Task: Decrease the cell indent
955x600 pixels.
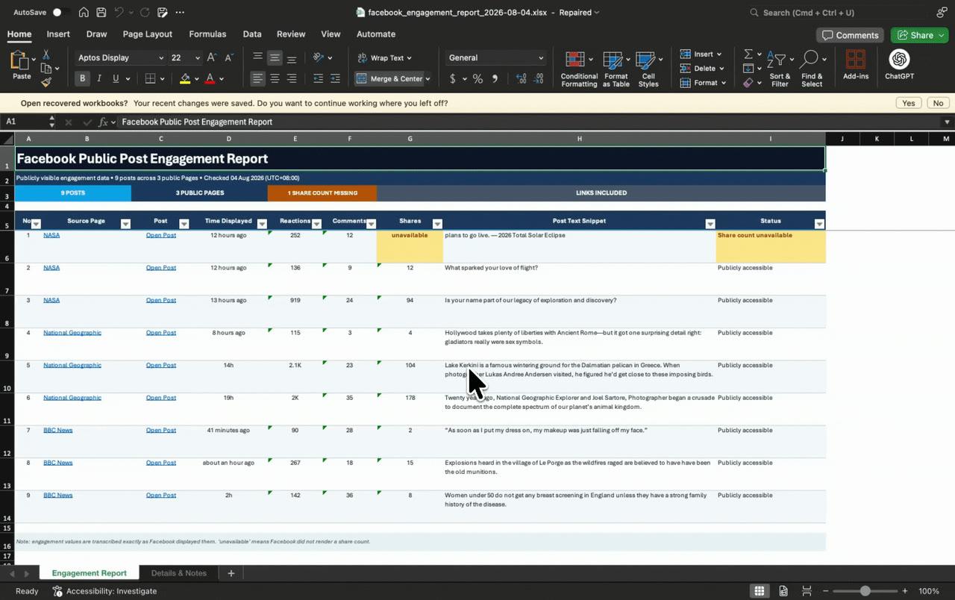Action: coord(319,78)
